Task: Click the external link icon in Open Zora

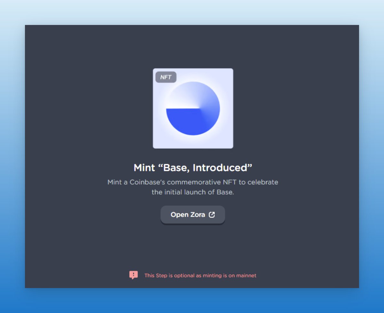Action: tap(212, 215)
